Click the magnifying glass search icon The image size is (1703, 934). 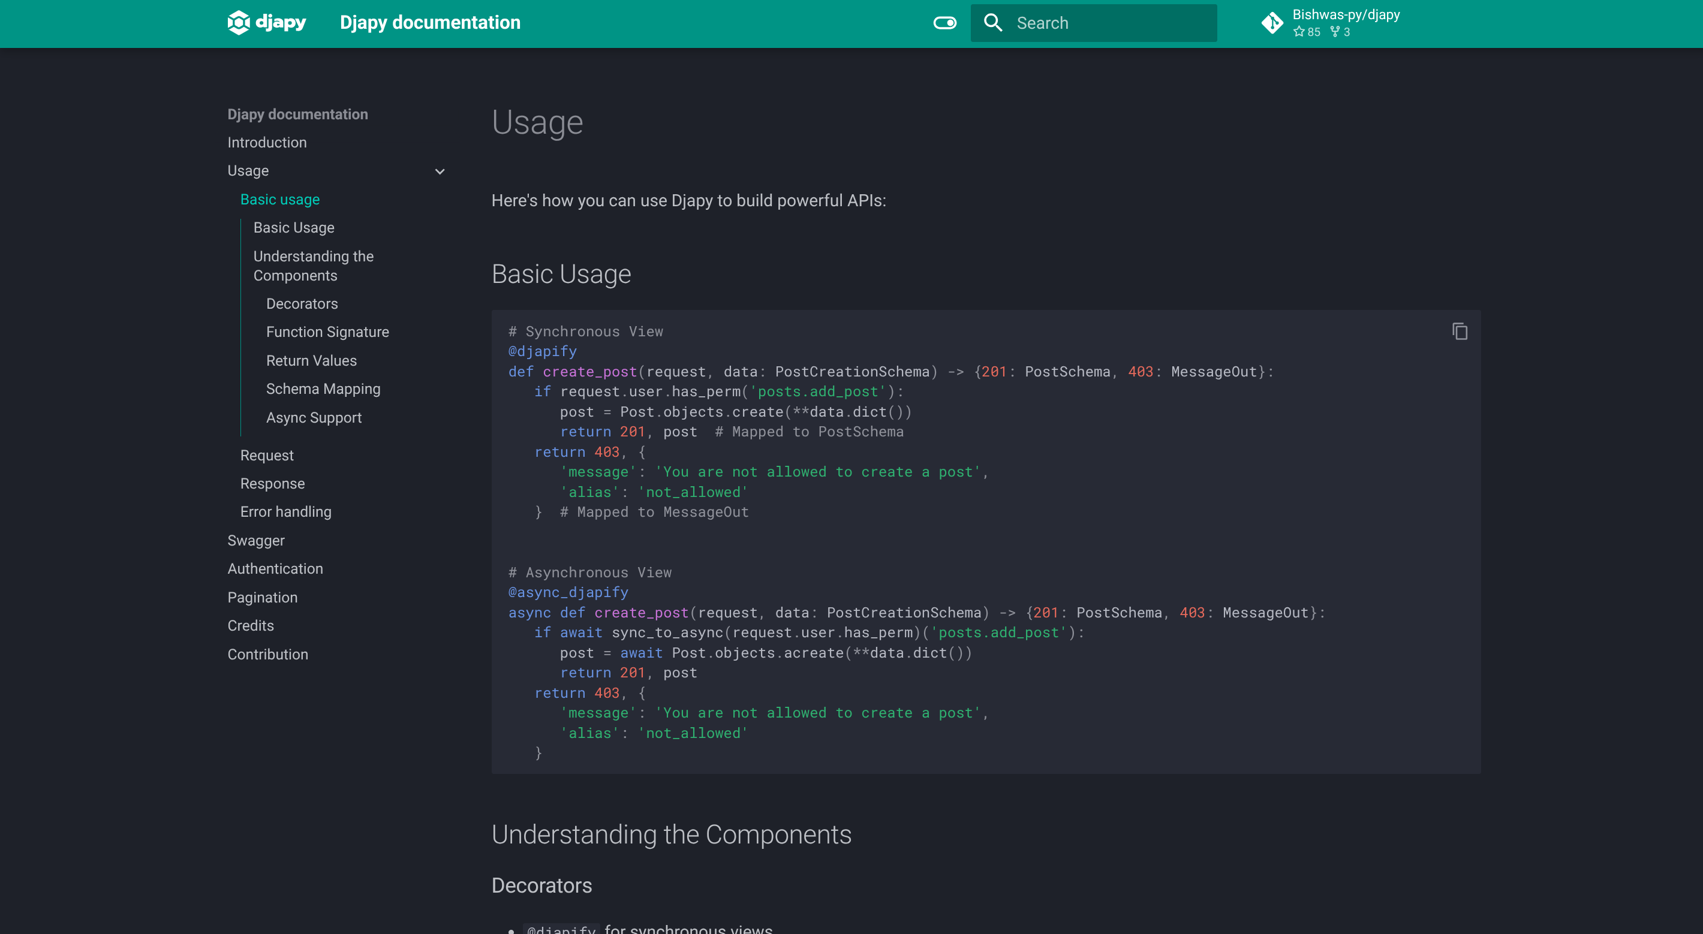992,22
